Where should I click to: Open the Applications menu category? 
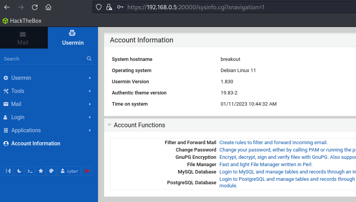(26, 130)
